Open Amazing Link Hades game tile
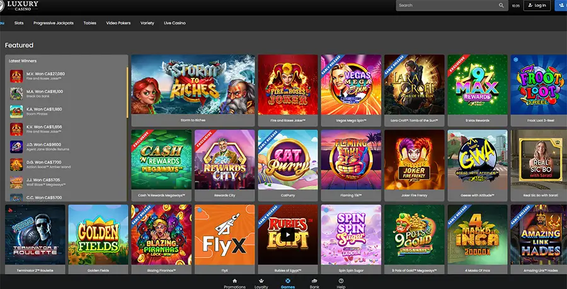 [539, 234]
